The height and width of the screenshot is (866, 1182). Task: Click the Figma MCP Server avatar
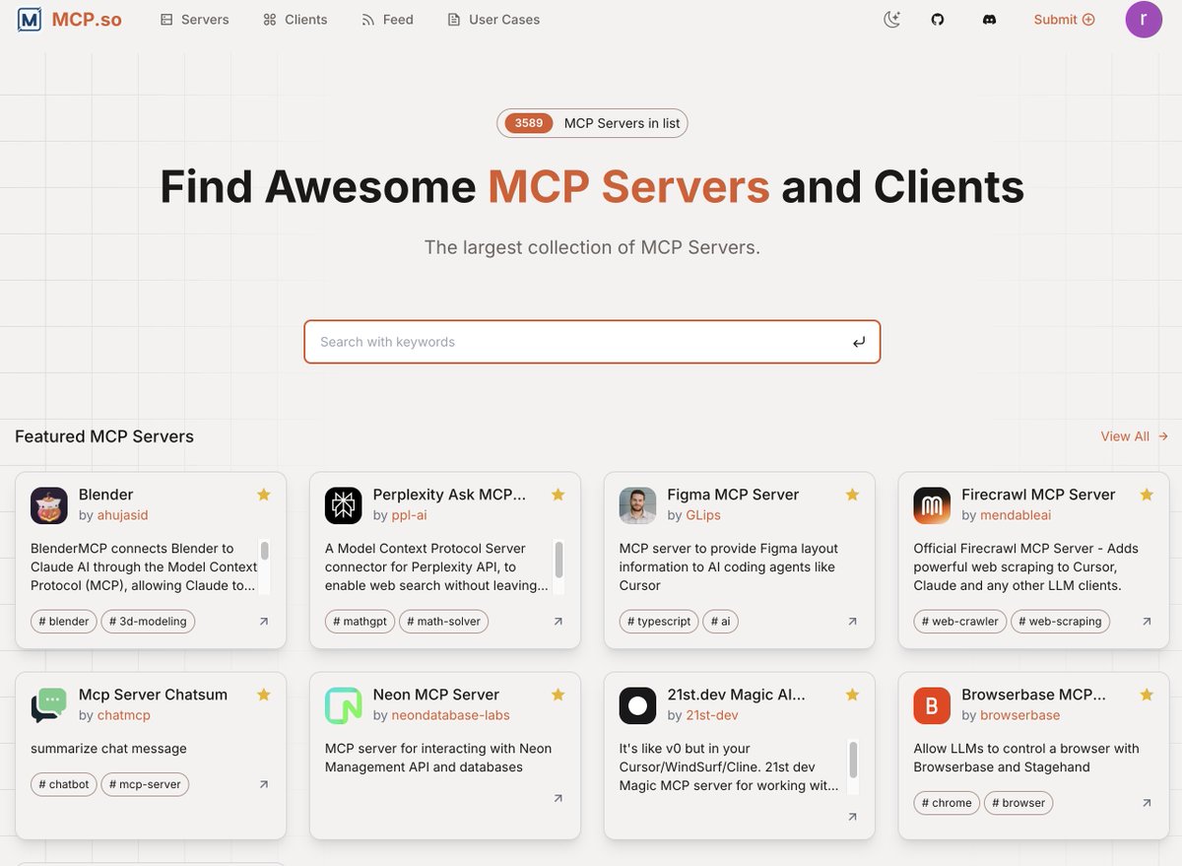pos(637,505)
